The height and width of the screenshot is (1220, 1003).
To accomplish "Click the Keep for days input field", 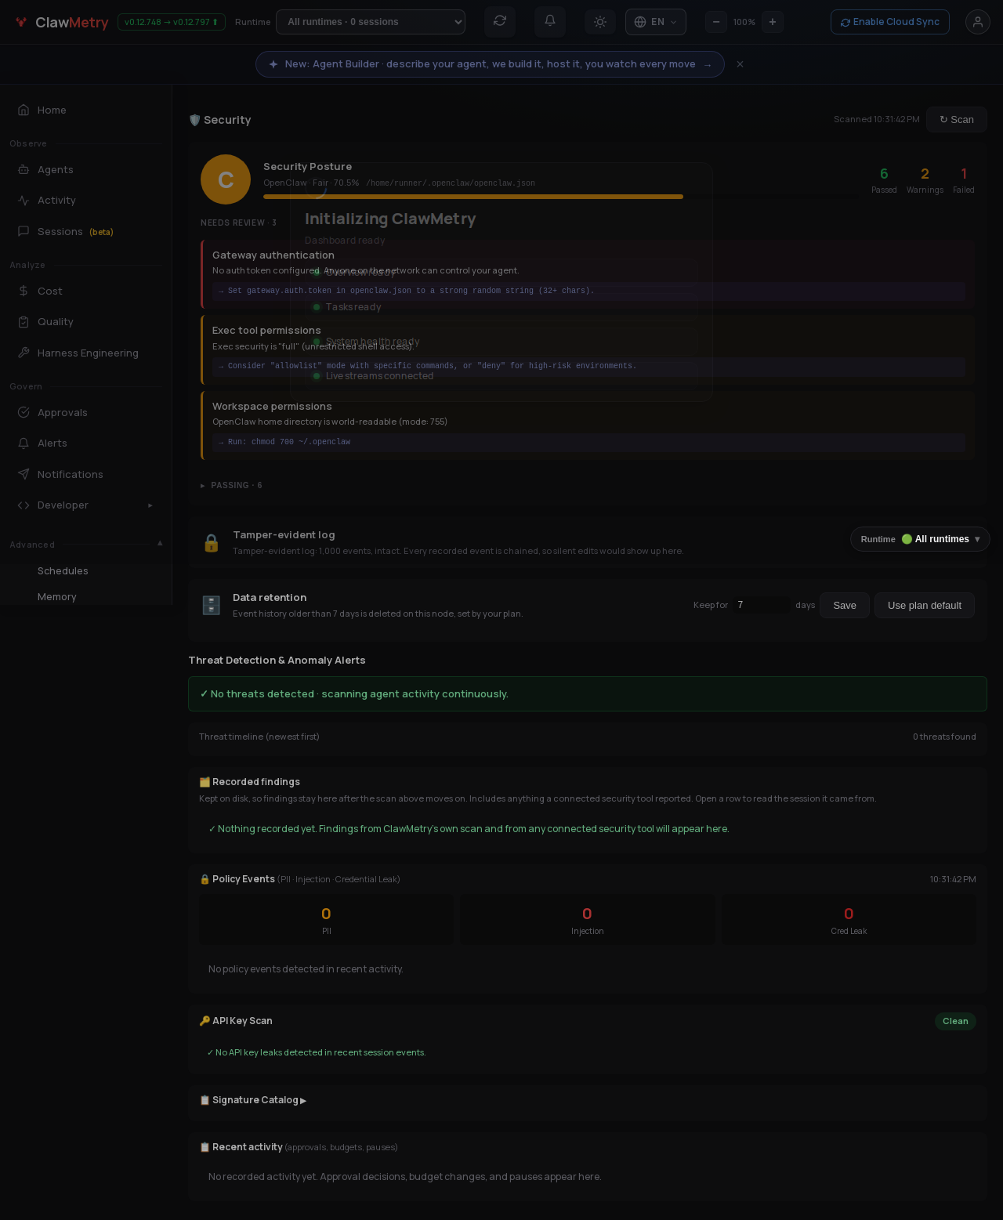I will pos(762,605).
